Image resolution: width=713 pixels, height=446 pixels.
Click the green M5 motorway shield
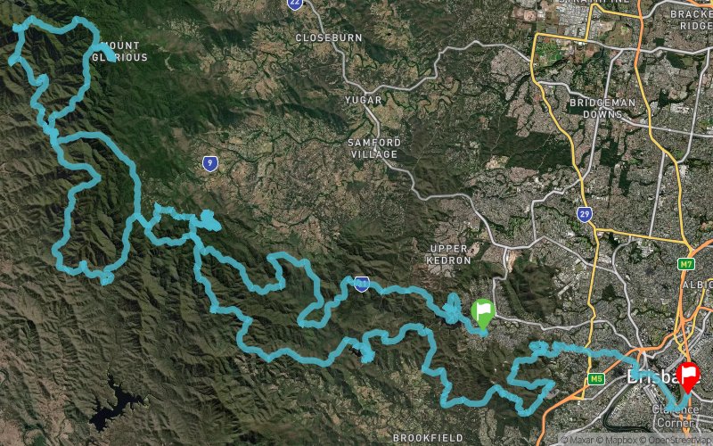coord(595,378)
